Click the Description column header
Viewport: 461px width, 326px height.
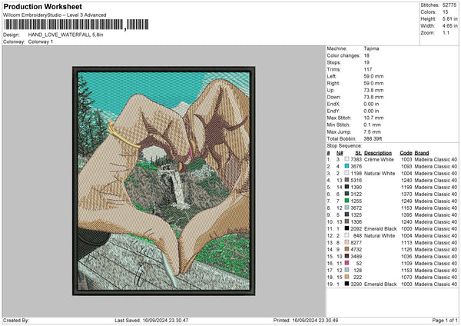378,153
